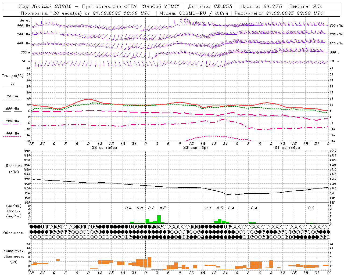Click the Осадки precipitation label
The height and width of the screenshot is (275, 344).
[14, 211]
